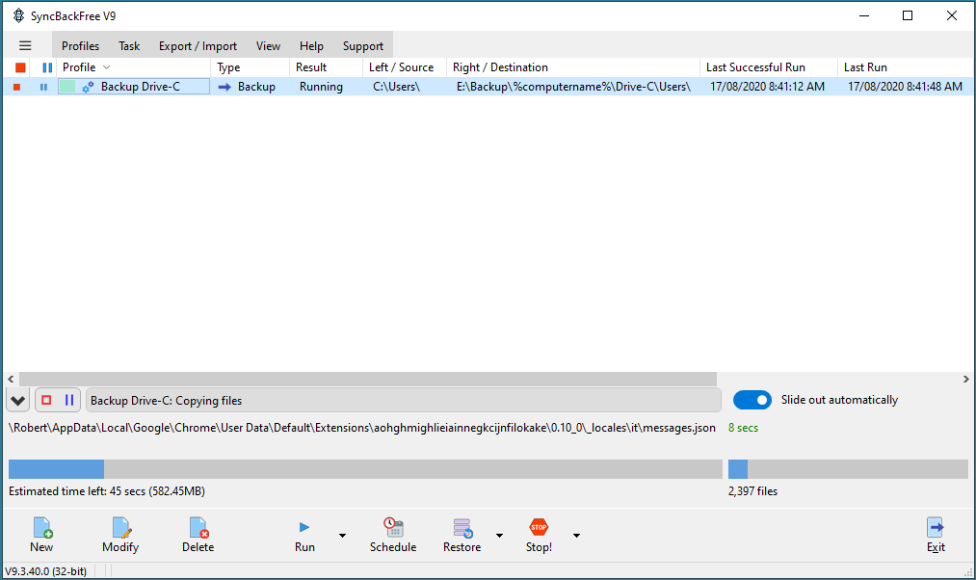The image size is (976, 580).
Task: Click the Estimated time left text
Action: pos(106,491)
